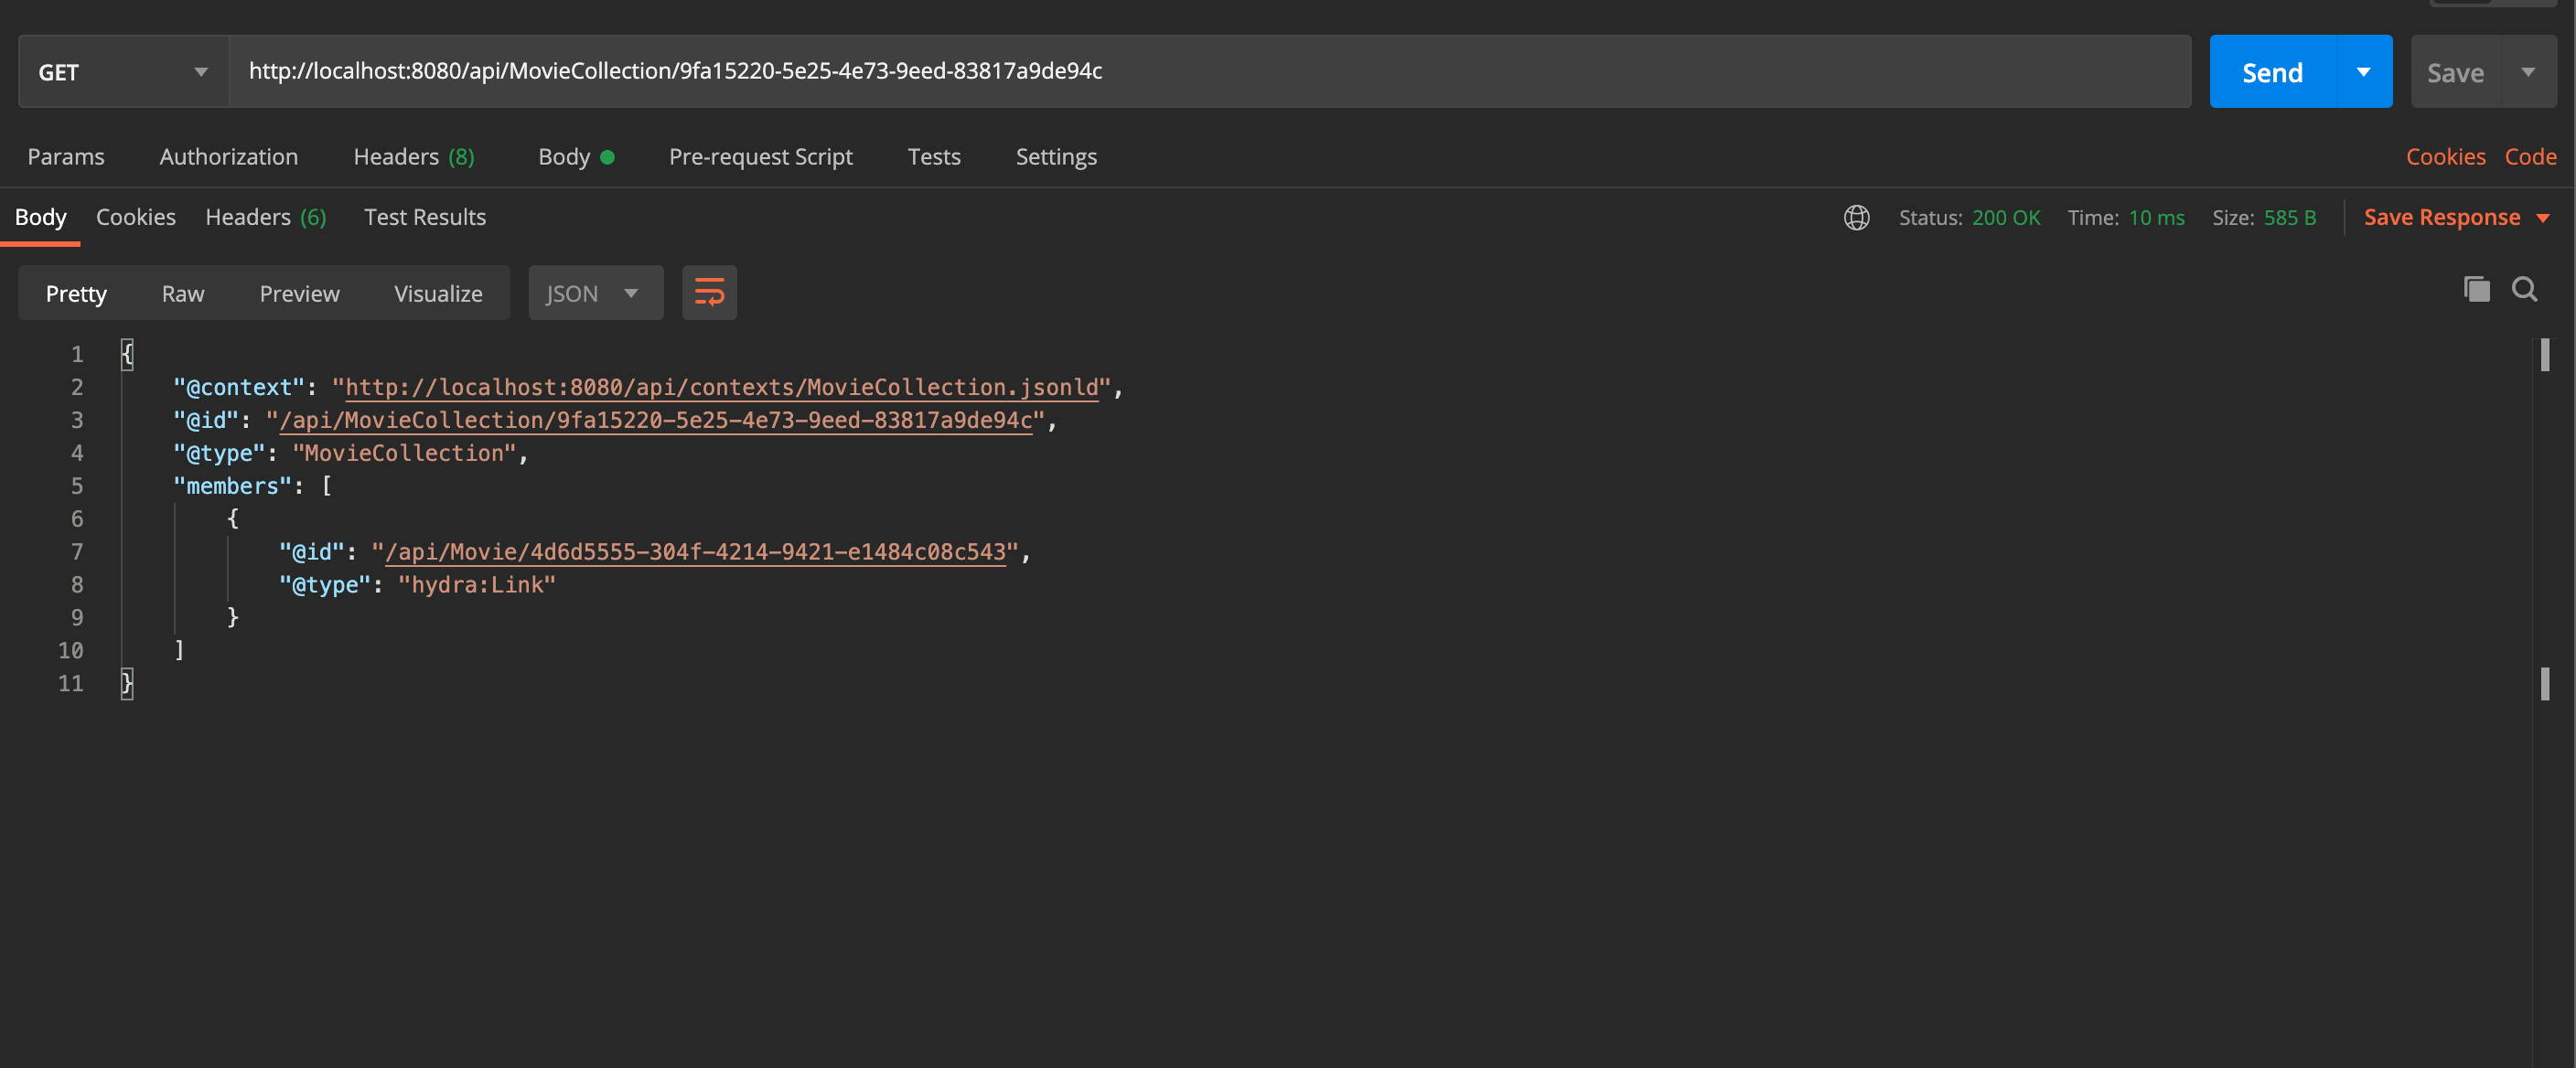Expand the Send button dropdown arrow
The height and width of the screenshot is (1068, 2576).
(2364, 71)
